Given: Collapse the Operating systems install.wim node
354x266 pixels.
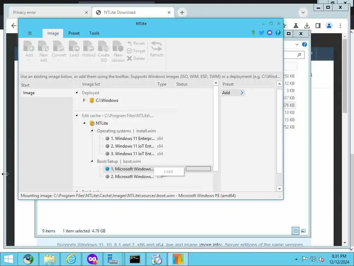Looking at the screenshot, I should [92, 131].
